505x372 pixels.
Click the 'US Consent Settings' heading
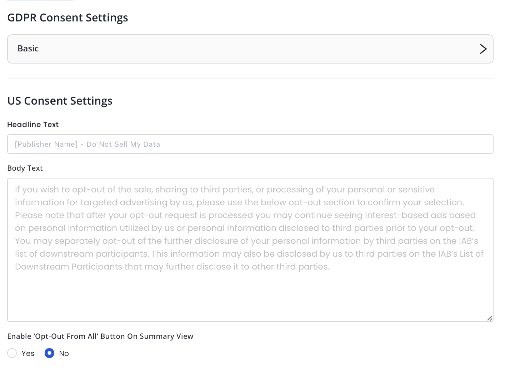[60, 101]
